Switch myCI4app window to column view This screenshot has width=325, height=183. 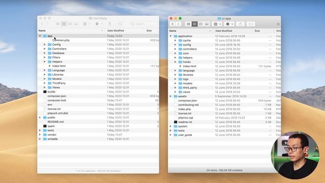tap(70, 24)
